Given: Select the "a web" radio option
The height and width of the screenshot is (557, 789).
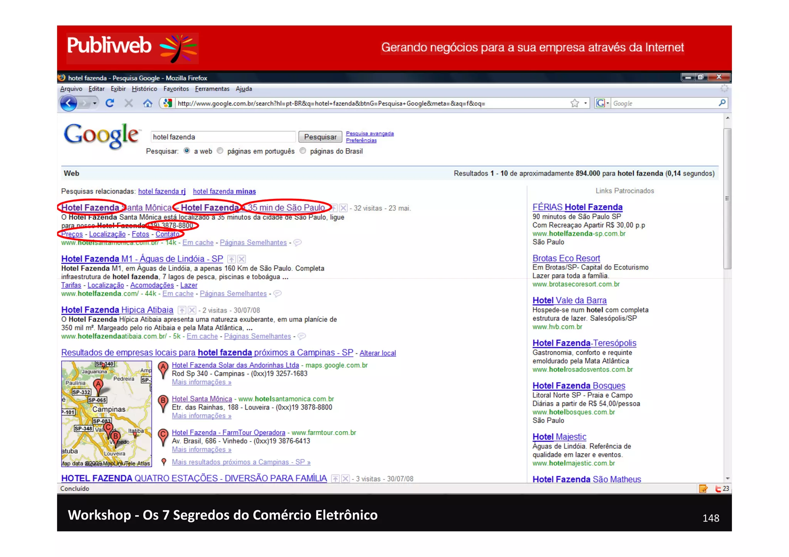Looking at the screenshot, I should [x=187, y=151].
